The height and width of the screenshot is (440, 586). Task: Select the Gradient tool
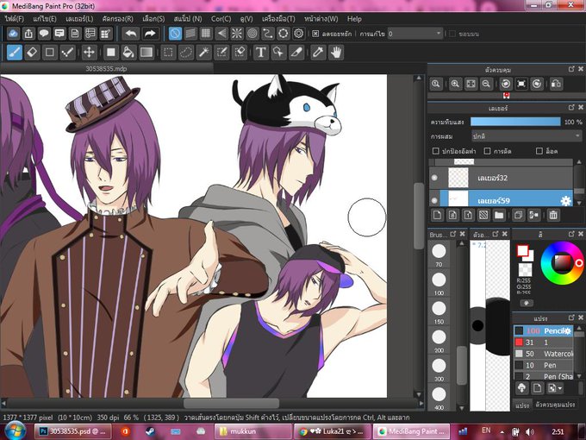tap(146, 53)
